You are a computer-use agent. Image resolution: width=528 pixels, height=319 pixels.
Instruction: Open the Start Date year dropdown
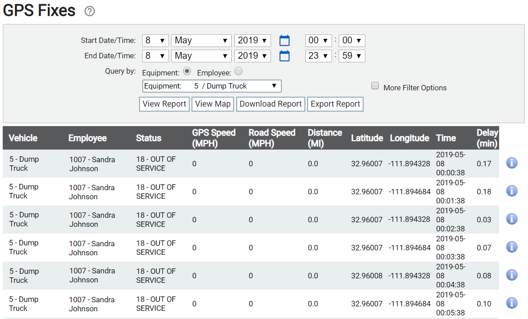click(x=252, y=40)
